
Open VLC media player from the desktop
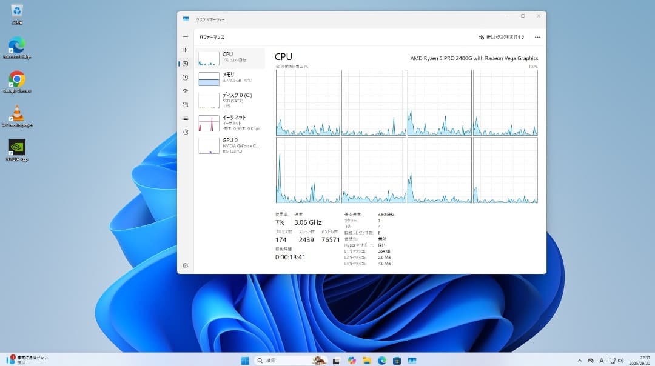pos(16,114)
